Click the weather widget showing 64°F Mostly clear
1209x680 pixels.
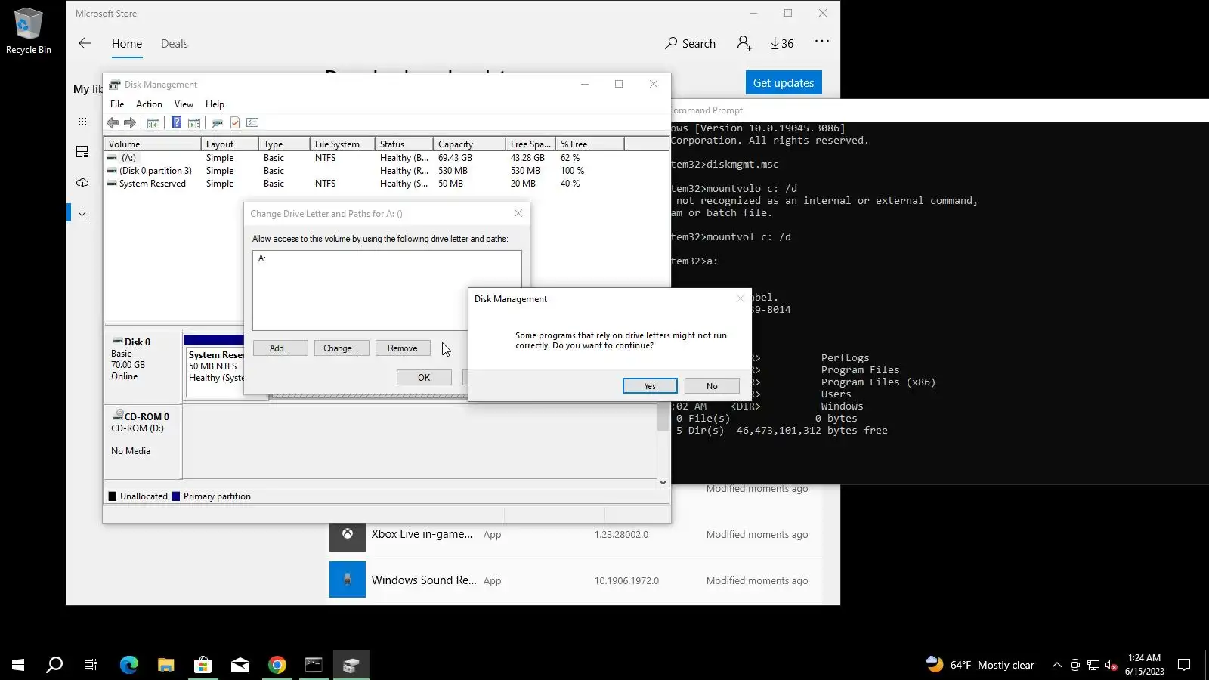pyautogui.click(x=981, y=665)
